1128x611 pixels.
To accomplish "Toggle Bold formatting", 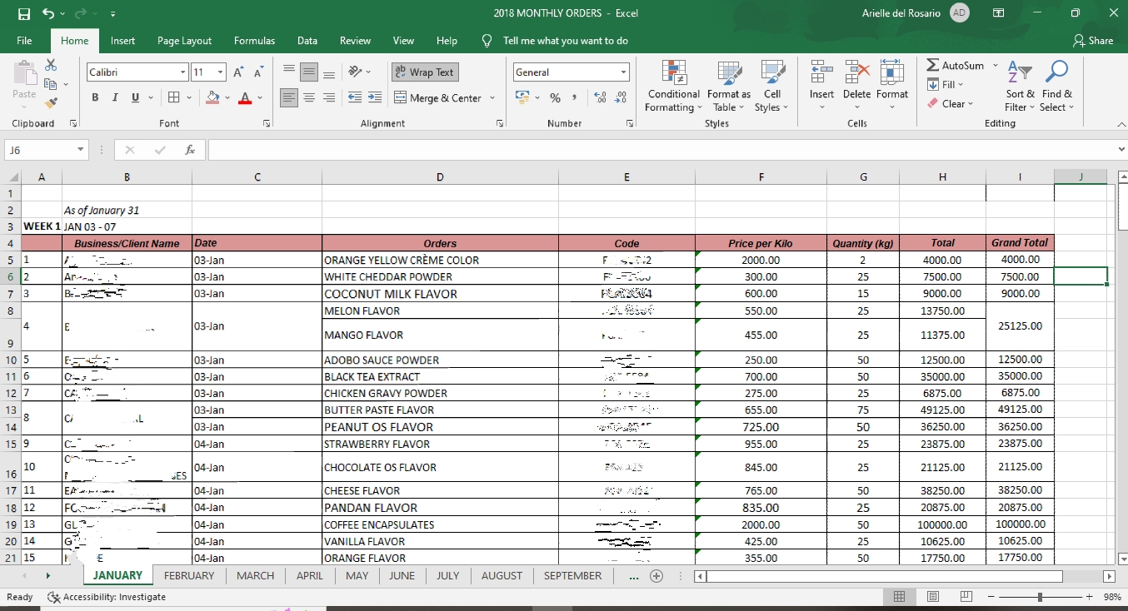I will coord(95,97).
